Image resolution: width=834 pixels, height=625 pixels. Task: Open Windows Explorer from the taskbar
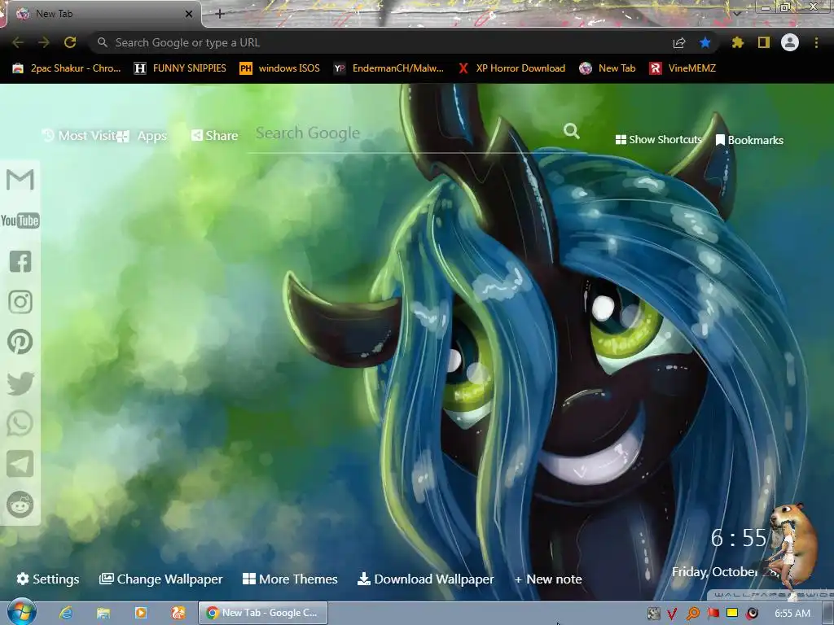(103, 613)
